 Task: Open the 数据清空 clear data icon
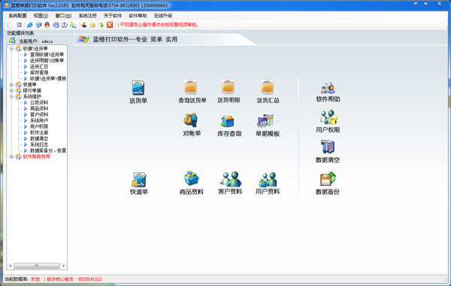[328, 151]
